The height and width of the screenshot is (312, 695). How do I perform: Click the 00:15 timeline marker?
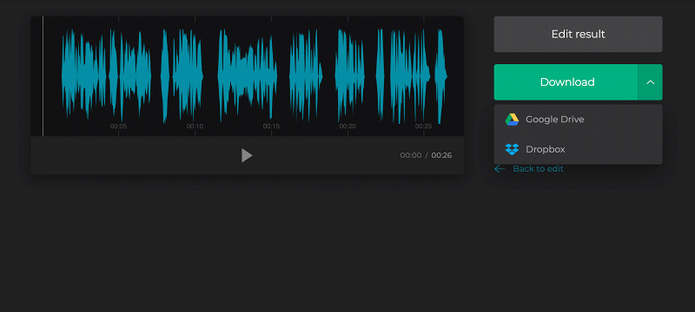point(271,127)
